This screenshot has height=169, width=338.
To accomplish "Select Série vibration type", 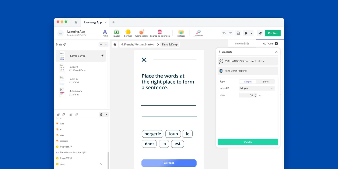I will 266,82.
